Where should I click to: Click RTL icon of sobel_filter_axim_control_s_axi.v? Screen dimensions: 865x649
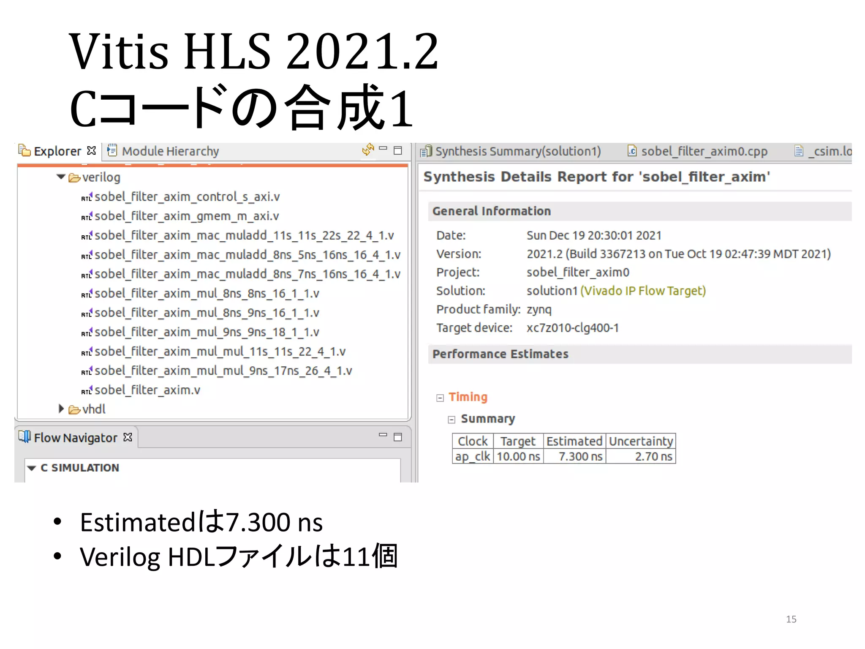tap(87, 197)
